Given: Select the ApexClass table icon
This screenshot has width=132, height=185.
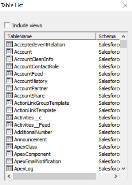Looking at the screenshot, I should (x=9, y=146).
